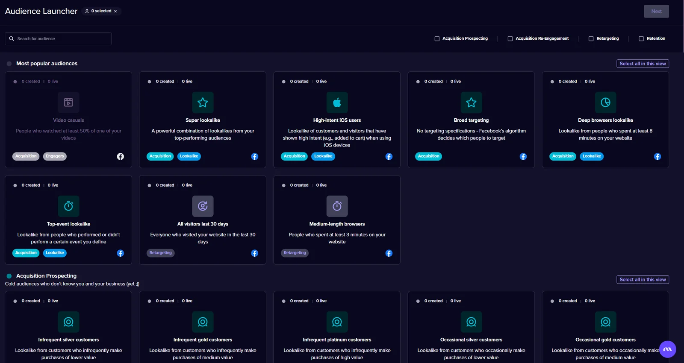Click the Broad targeting star icon
The height and width of the screenshot is (363, 684).
pos(471,102)
